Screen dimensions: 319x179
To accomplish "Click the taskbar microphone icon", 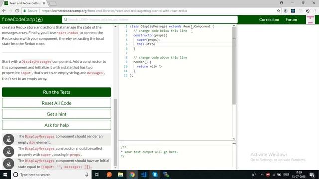I will [87, 175].
